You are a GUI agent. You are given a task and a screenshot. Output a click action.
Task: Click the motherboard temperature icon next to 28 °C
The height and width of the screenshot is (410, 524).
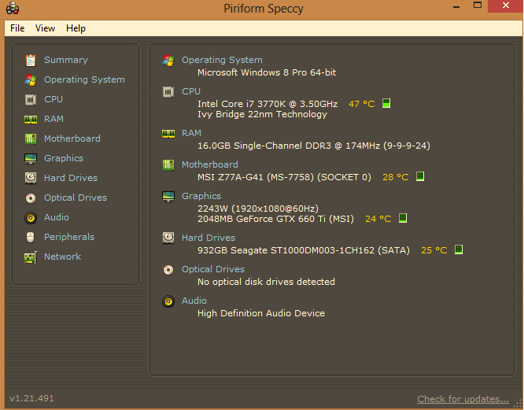point(420,176)
